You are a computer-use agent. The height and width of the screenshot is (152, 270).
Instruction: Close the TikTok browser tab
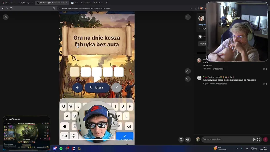[x=67, y=3]
